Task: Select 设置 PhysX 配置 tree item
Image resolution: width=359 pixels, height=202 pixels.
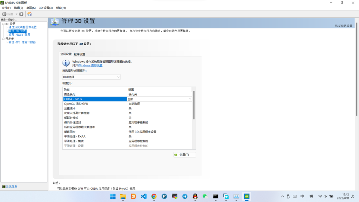Action: point(19,35)
